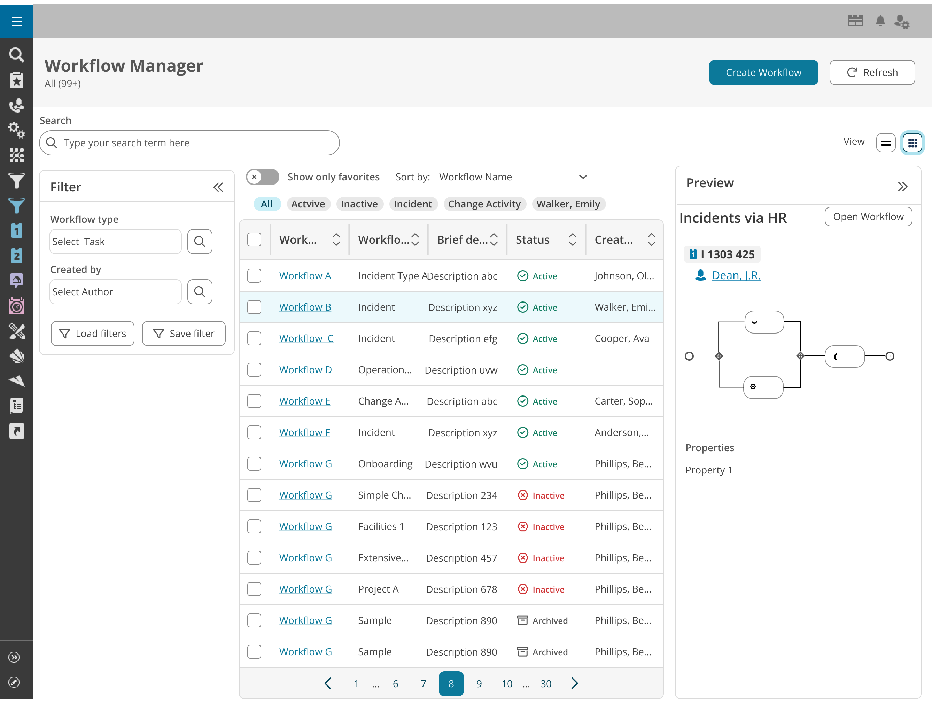The width and height of the screenshot is (932, 713).
Task: Select the blue active filter icon in sidebar
Action: pos(17,206)
